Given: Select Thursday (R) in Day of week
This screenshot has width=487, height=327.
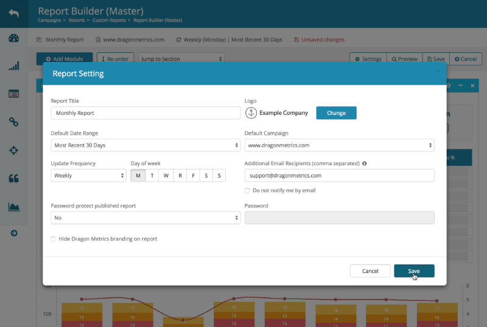Looking at the screenshot, I should click(x=180, y=176).
